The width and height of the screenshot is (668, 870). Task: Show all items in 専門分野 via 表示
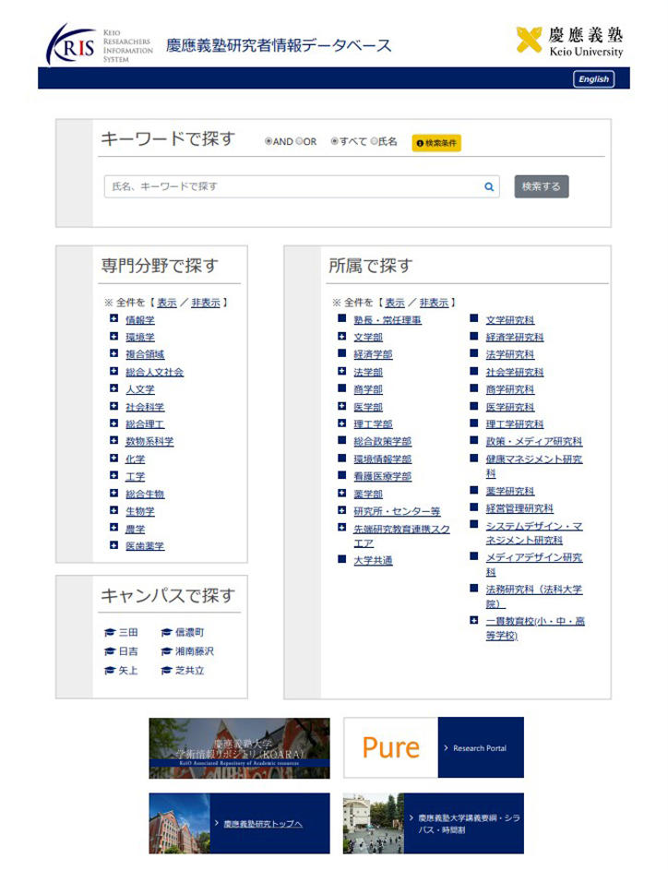click(x=166, y=303)
